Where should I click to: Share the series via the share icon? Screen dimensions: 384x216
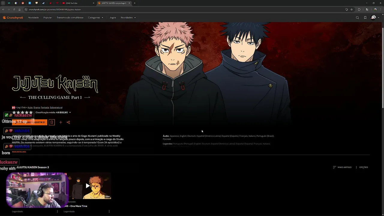(x=68, y=122)
